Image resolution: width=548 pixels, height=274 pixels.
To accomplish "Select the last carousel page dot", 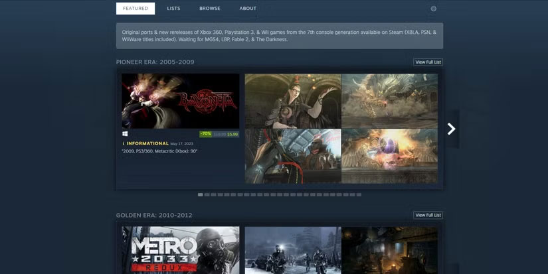I will pos(359,195).
